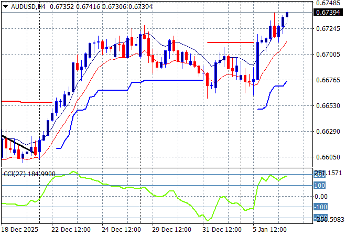Click the 31 Dec 12:00 time axis label
346x236 pixels.
[x=221, y=229]
